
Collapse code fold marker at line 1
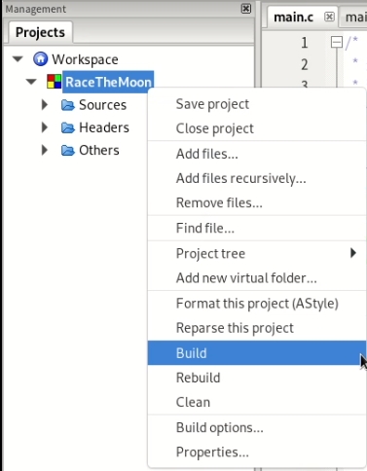click(337, 42)
